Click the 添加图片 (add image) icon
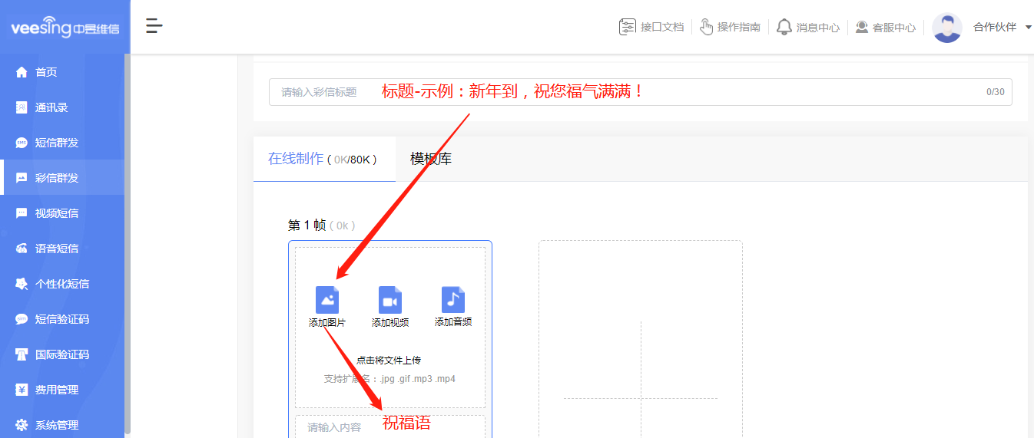 click(327, 300)
